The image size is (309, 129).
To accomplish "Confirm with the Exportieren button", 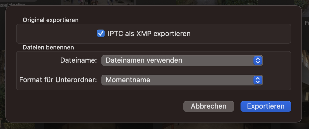I will tap(266, 106).
